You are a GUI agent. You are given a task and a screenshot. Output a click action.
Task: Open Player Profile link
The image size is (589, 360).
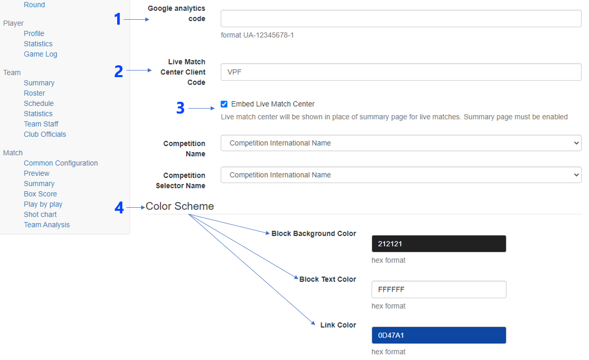[x=34, y=33]
